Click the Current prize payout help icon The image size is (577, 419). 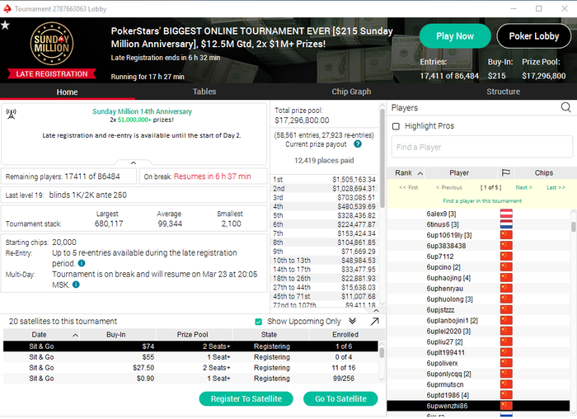click(x=357, y=144)
